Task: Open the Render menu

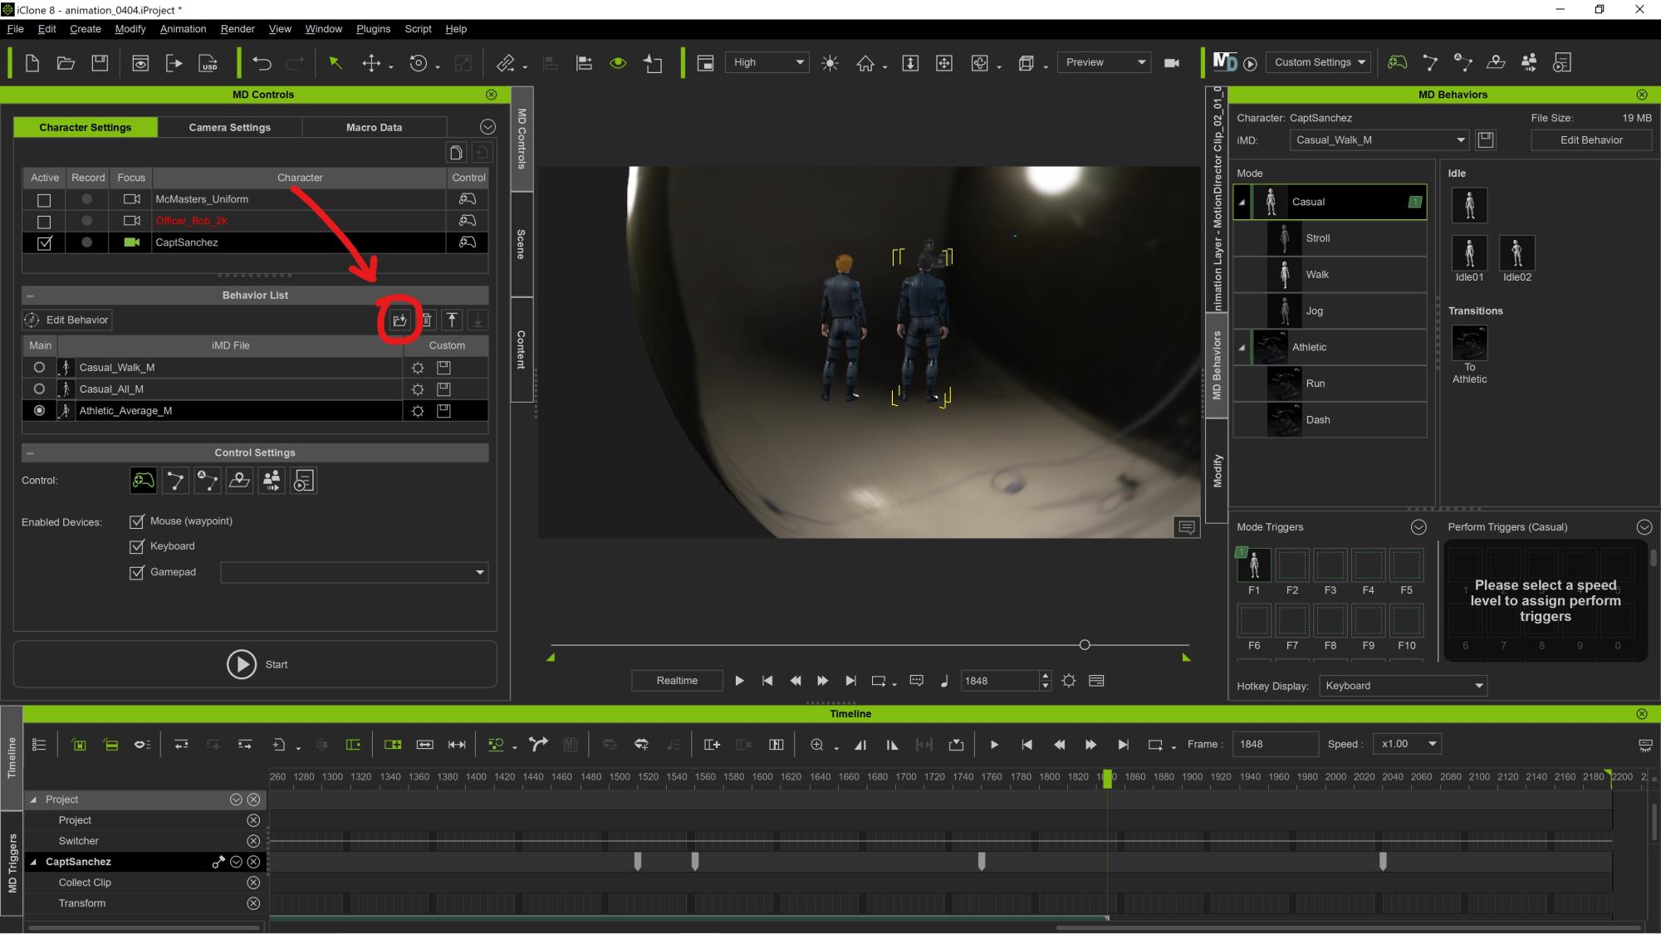Action: [238, 29]
